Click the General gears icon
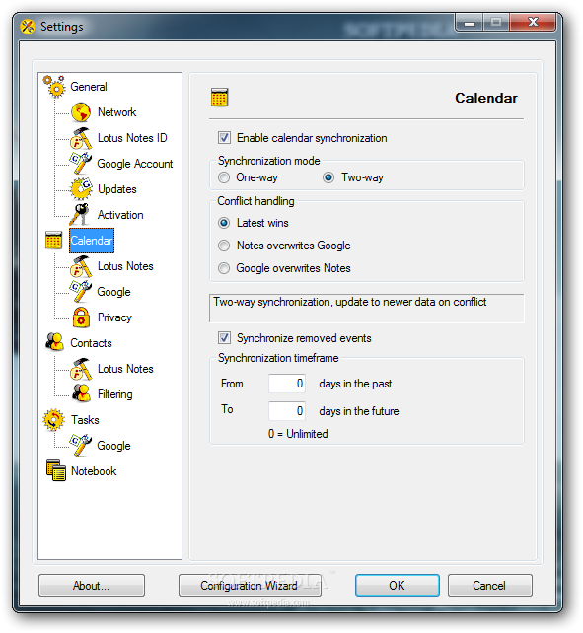The width and height of the screenshot is (583, 633). pos(54,86)
